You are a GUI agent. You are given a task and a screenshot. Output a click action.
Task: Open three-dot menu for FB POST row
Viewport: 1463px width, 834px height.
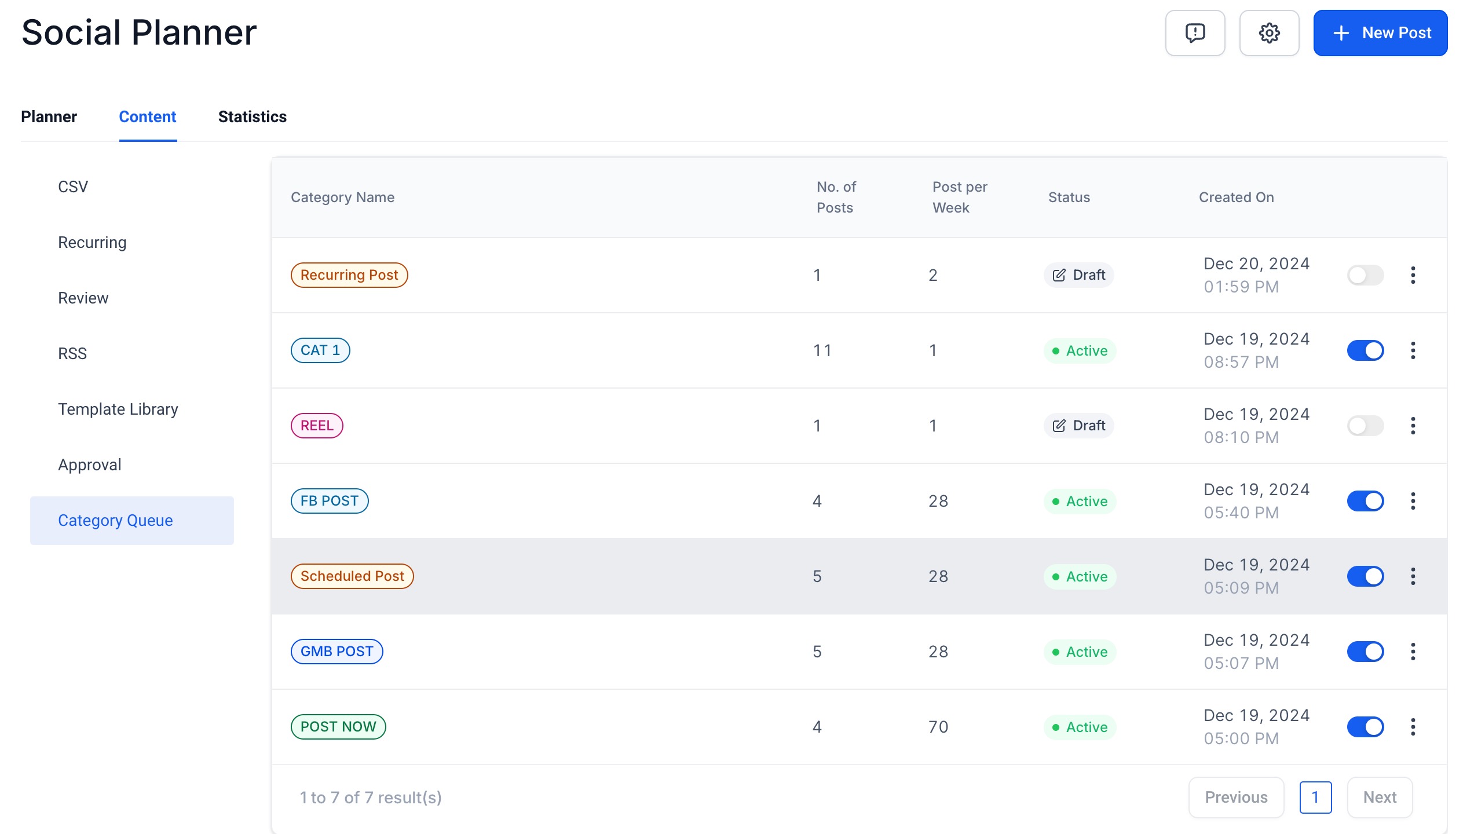coord(1413,501)
